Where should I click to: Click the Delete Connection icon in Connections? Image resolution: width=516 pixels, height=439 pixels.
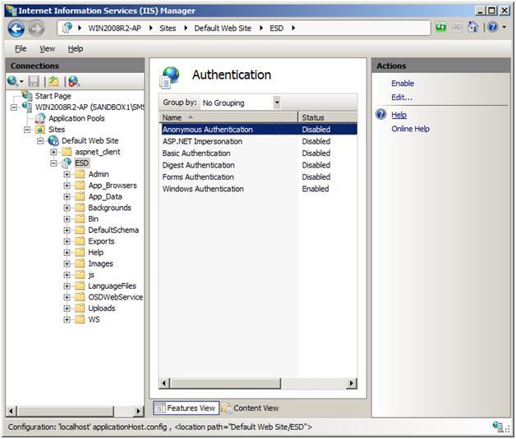coord(74,81)
